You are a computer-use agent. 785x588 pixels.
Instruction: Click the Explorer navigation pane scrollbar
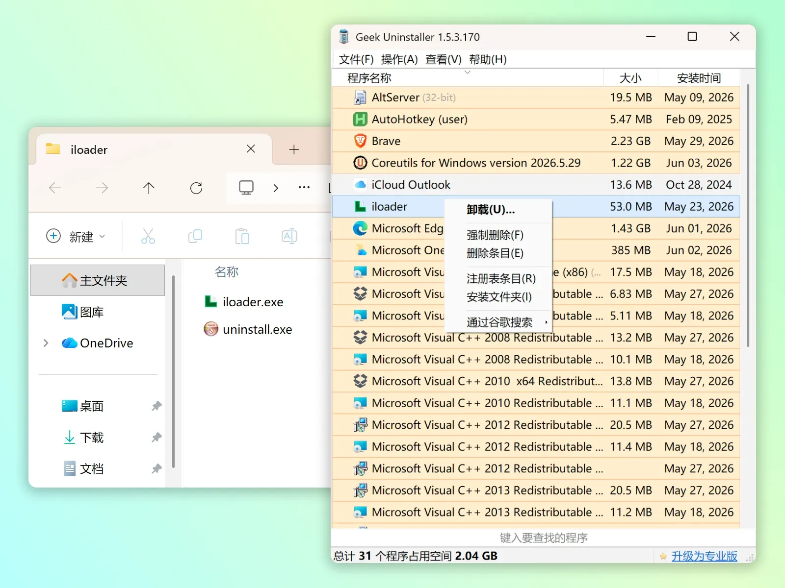[174, 371]
